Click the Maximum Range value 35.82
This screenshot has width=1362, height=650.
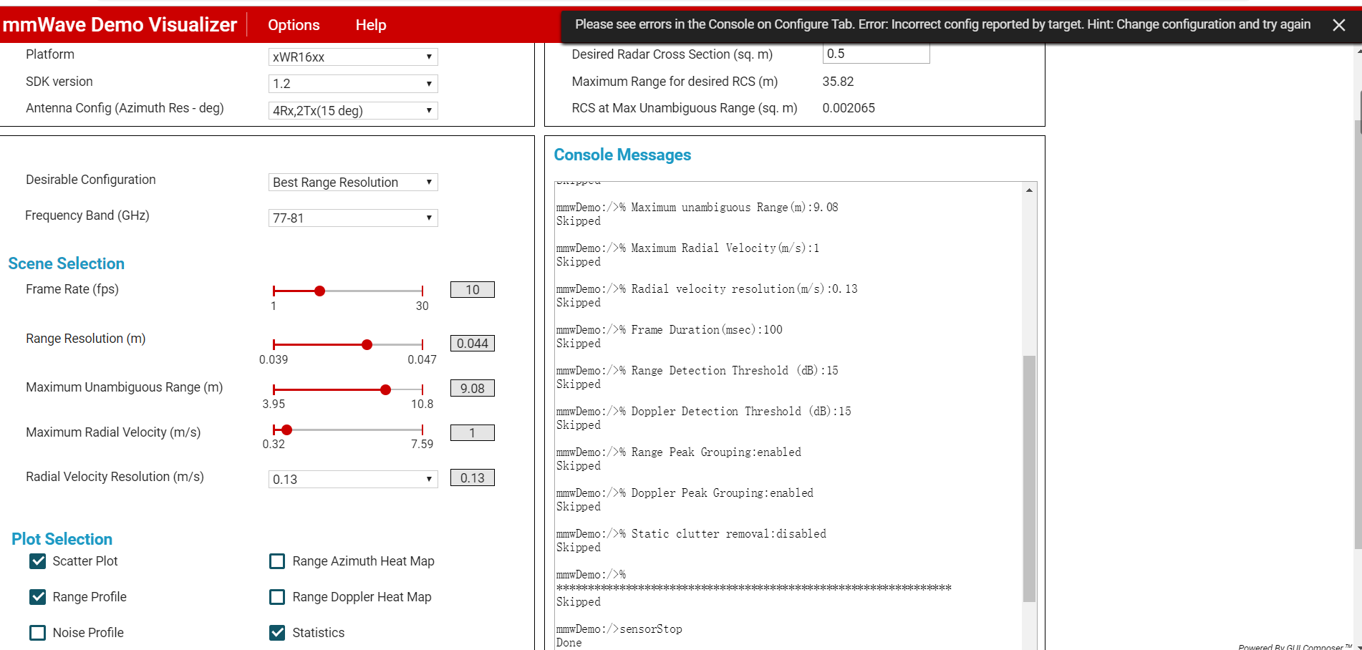point(838,82)
